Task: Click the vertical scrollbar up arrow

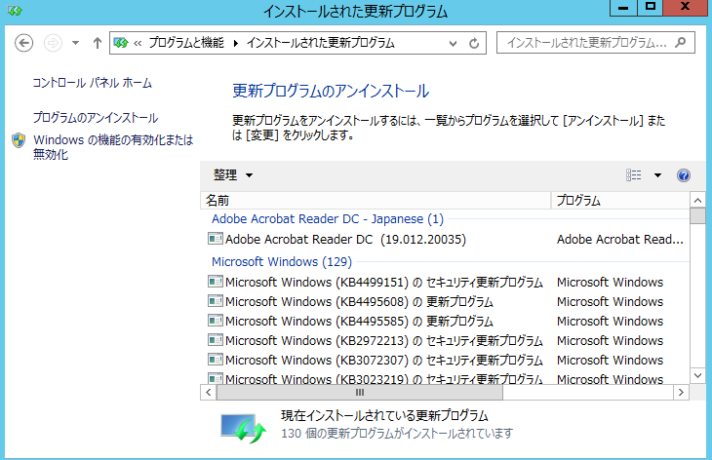Action: click(698, 200)
